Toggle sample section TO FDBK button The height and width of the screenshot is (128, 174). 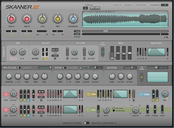pos(103,52)
